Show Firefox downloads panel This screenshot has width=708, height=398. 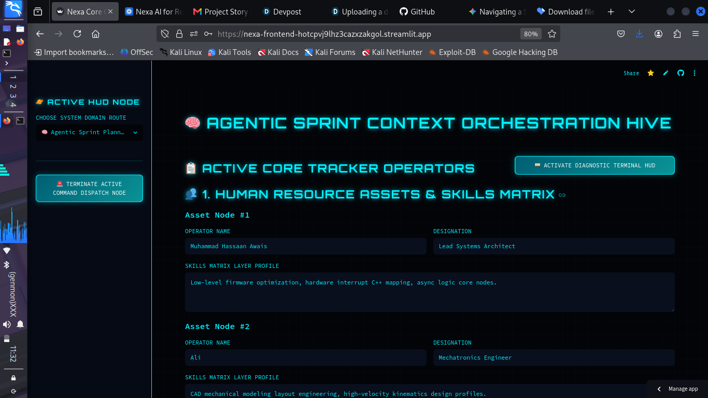point(639,34)
